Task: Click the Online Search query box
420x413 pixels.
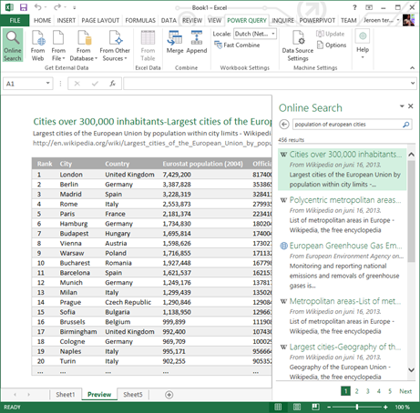Action: point(348,125)
